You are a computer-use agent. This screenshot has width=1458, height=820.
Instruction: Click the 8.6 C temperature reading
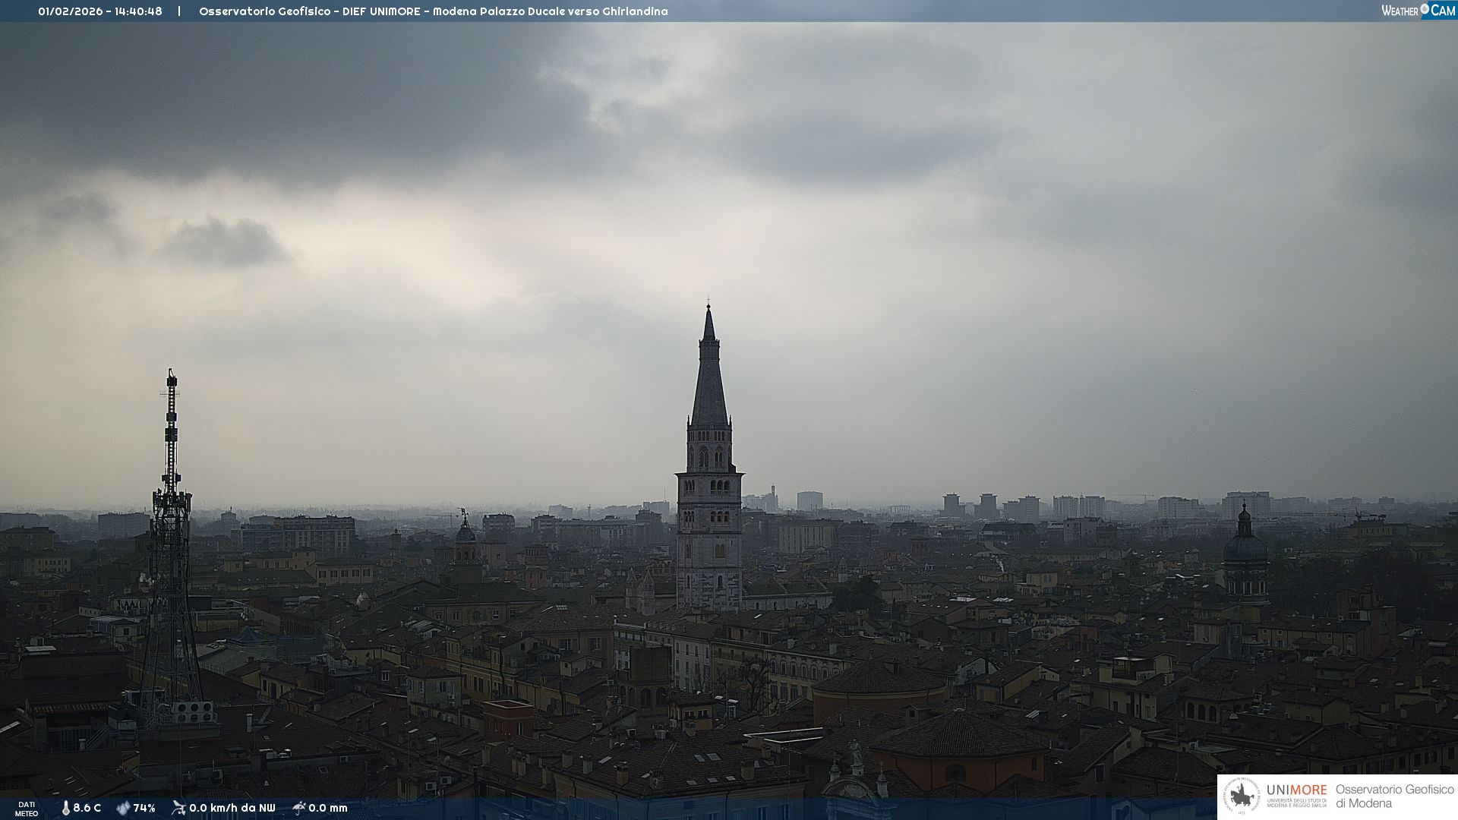pos(87,808)
